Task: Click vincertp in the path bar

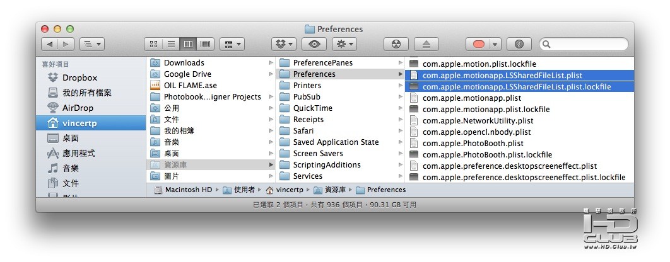Action: [x=285, y=190]
